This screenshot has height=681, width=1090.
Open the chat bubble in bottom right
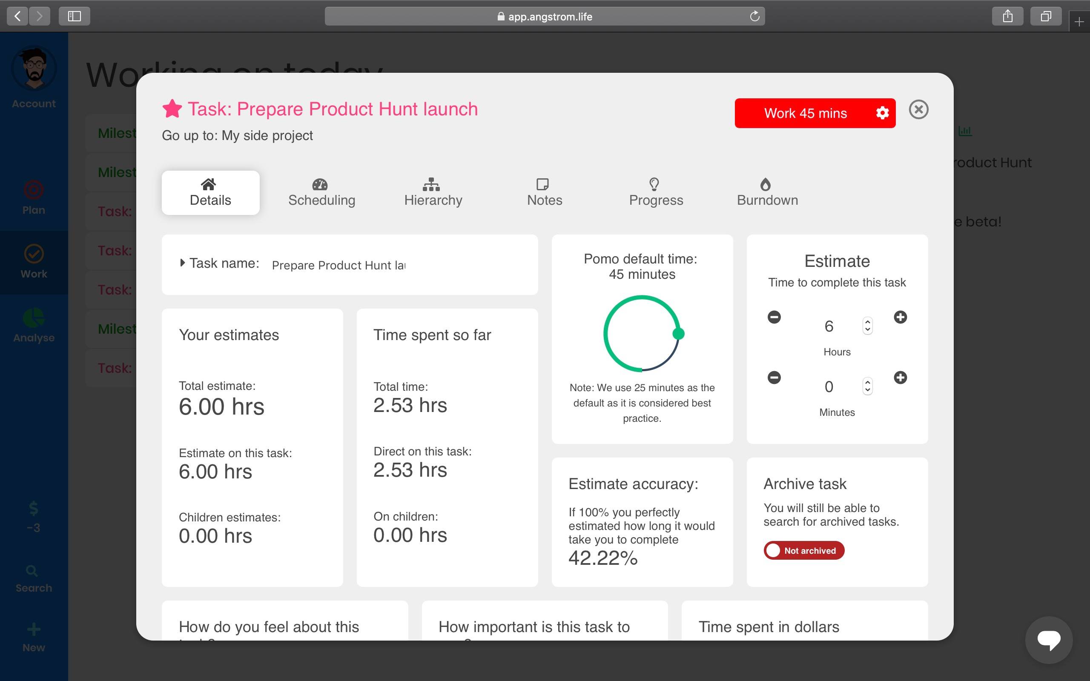coord(1048,640)
